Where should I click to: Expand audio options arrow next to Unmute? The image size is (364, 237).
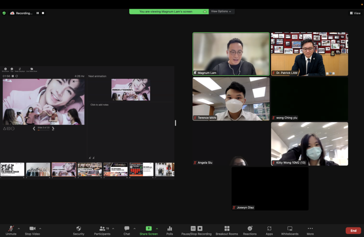[x=19, y=229]
